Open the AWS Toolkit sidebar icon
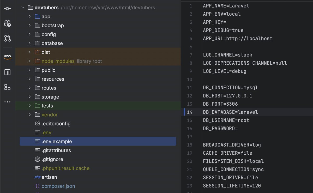The width and height of the screenshot is (313, 193). click(8, 57)
